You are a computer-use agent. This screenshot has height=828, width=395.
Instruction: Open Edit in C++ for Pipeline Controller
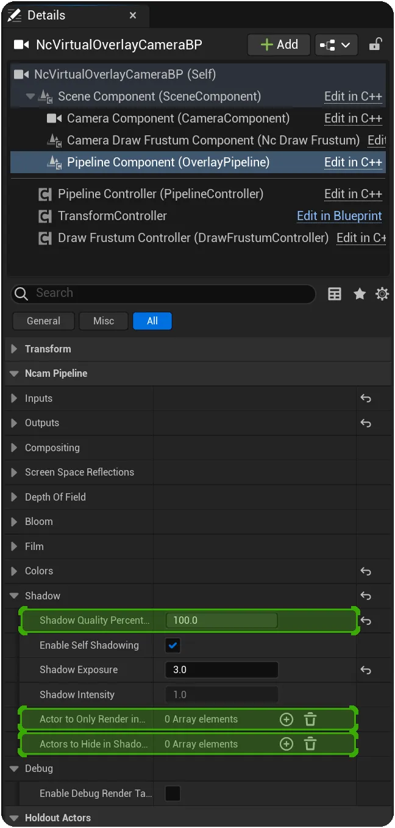[353, 194]
